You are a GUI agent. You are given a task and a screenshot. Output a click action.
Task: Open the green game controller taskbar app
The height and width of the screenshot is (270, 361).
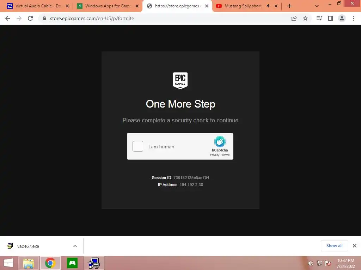pyautogui.click(x=72, y=263)
